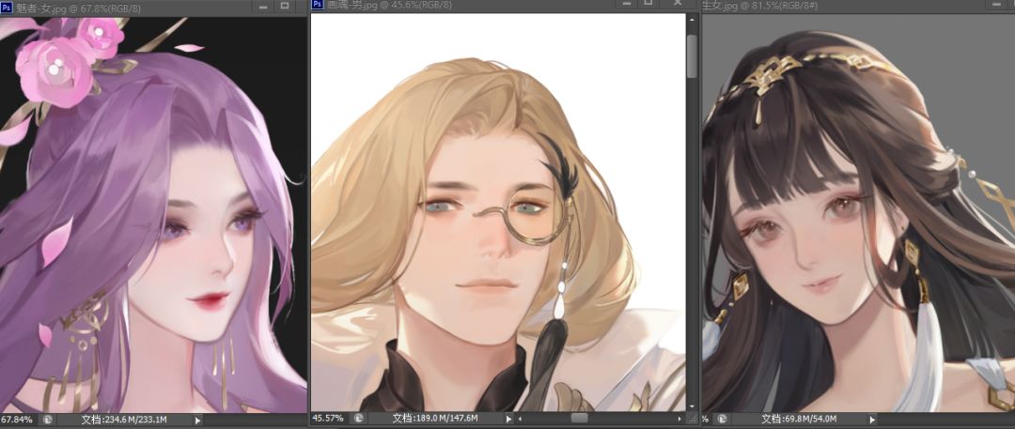This screenshot has height=429, width=1015.
Task: Click the status icon in the 81.5% window
Action: [722, 420]
